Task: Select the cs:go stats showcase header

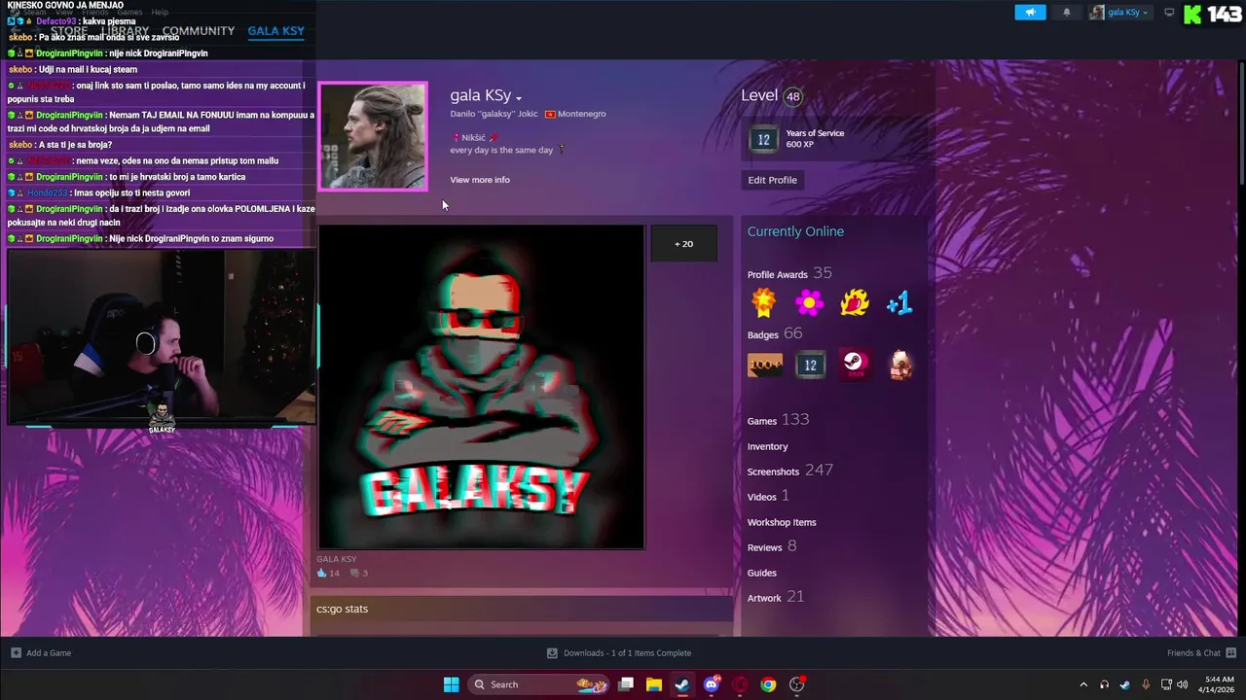Action: click(522, 609)
